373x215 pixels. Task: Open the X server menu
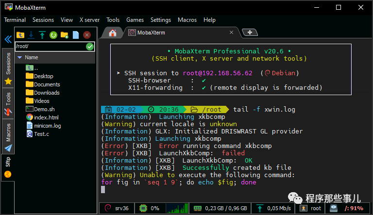point(89,20)
